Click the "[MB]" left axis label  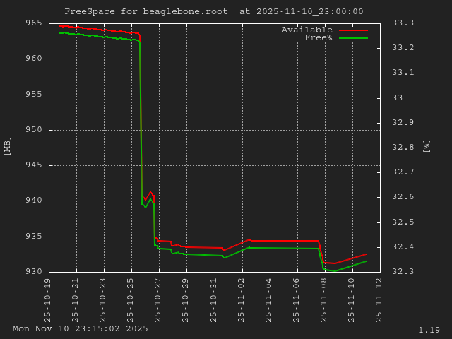(x=8, y=145)
